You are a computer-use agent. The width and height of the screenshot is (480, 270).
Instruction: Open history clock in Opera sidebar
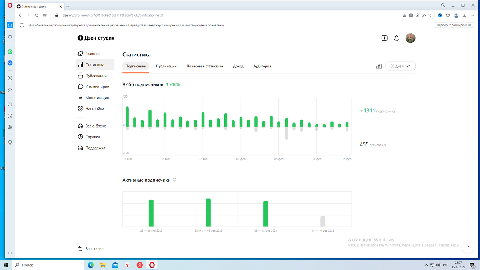point(10,116)
